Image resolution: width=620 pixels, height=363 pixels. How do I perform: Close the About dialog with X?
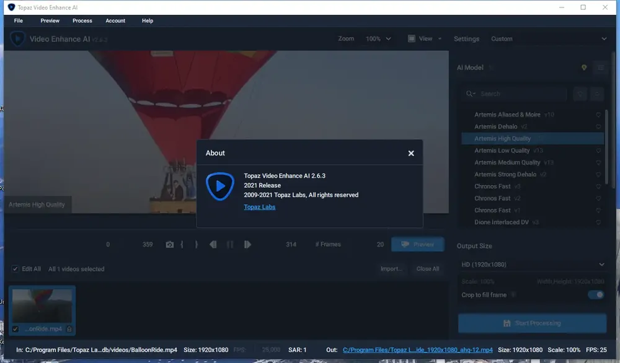(x=411, y=153)
